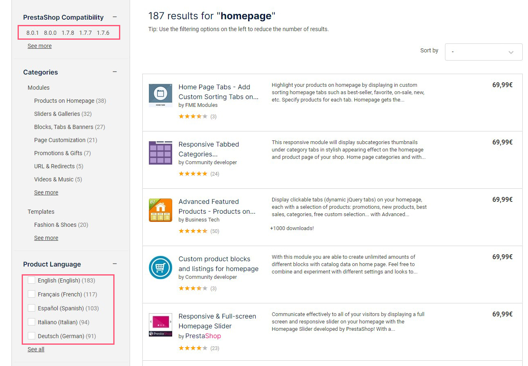Image resolution: width=528 pixels, height=366 pixels.
Task: Open the Home Page Tabs module icon
Action: tap(160, 95)
